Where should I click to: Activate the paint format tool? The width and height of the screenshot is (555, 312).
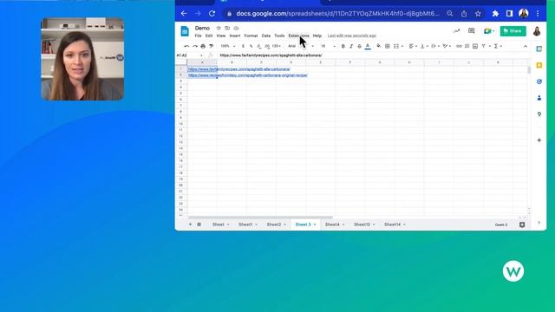212,46
